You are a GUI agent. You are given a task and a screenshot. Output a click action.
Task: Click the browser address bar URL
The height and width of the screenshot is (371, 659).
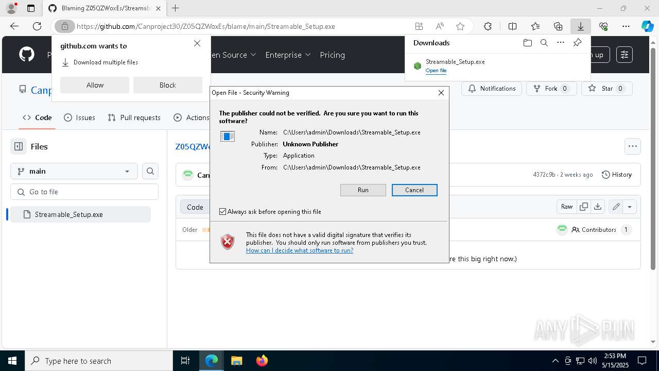pos(206,26)
